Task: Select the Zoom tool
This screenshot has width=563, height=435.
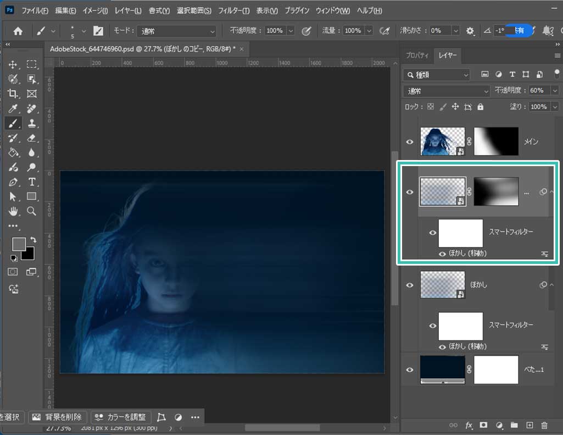Action: point(32,211)
